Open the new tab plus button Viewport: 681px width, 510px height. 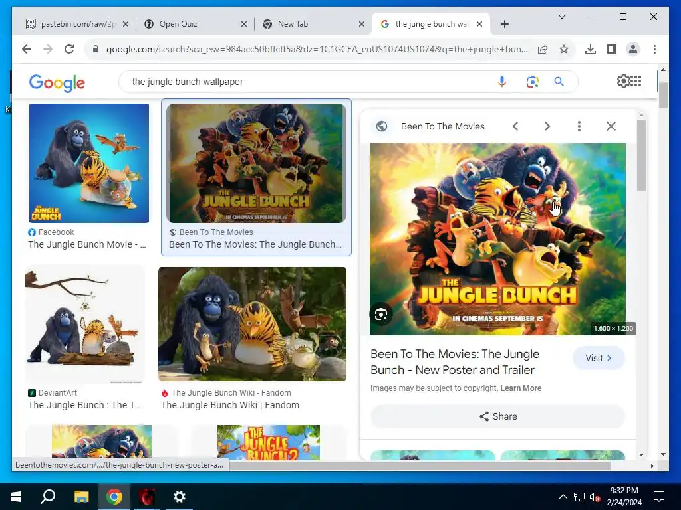pyautogui.click(x=504, y=24)
